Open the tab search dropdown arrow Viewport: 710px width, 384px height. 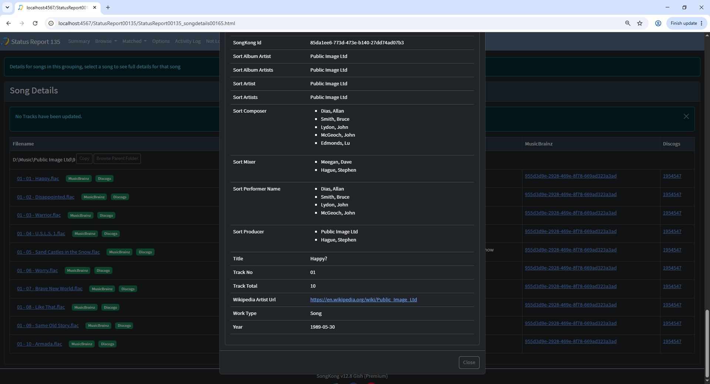(7, 7)
